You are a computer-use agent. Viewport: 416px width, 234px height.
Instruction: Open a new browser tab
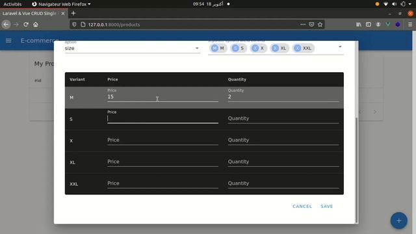tap(73, 13)
